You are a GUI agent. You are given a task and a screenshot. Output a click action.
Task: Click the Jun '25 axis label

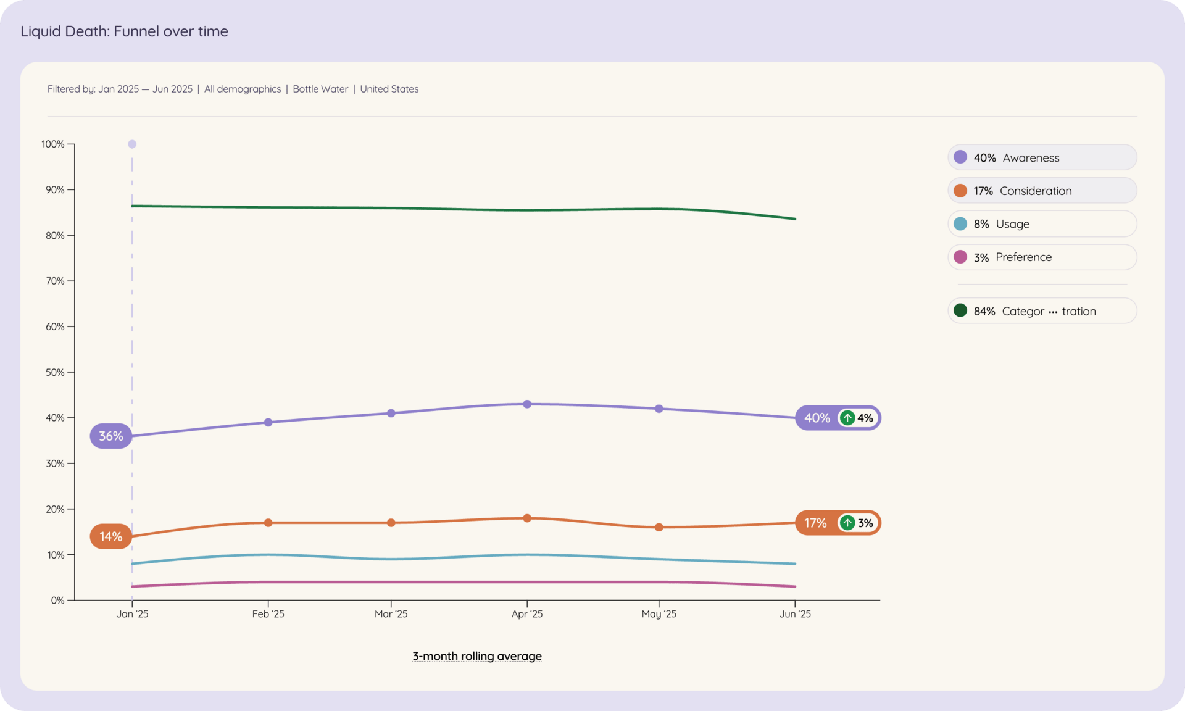point(795,613)
